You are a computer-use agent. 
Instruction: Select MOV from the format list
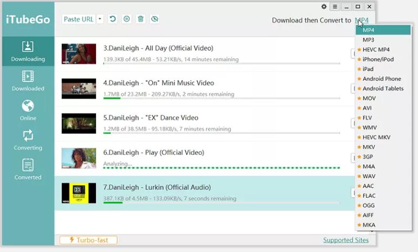coord(383,98)
